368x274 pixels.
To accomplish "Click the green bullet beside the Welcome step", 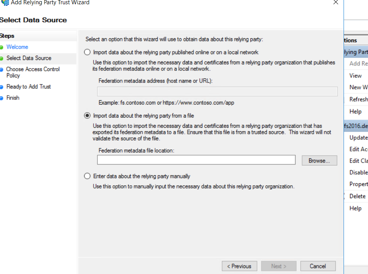I will click(2, 47).
